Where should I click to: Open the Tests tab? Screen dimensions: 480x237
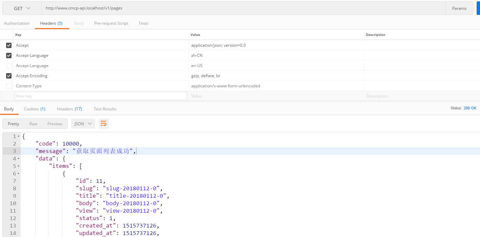click(143, 23)
